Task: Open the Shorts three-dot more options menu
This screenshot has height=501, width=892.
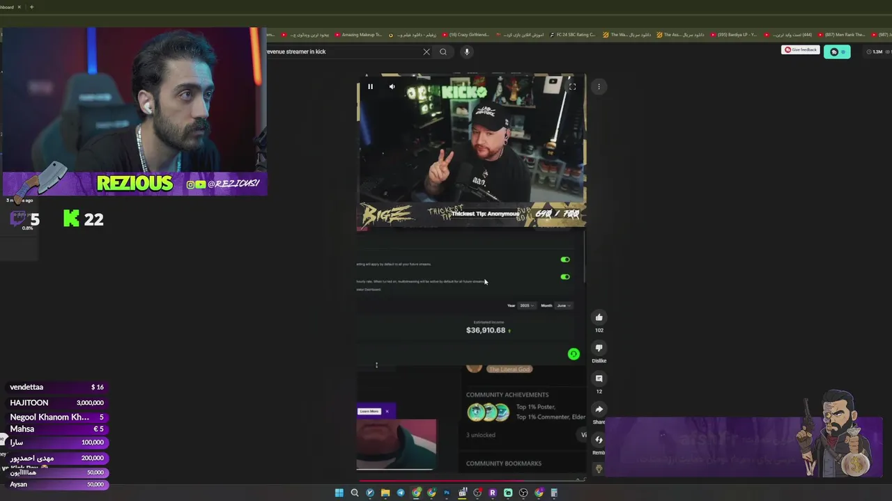Action: (599, 87)
